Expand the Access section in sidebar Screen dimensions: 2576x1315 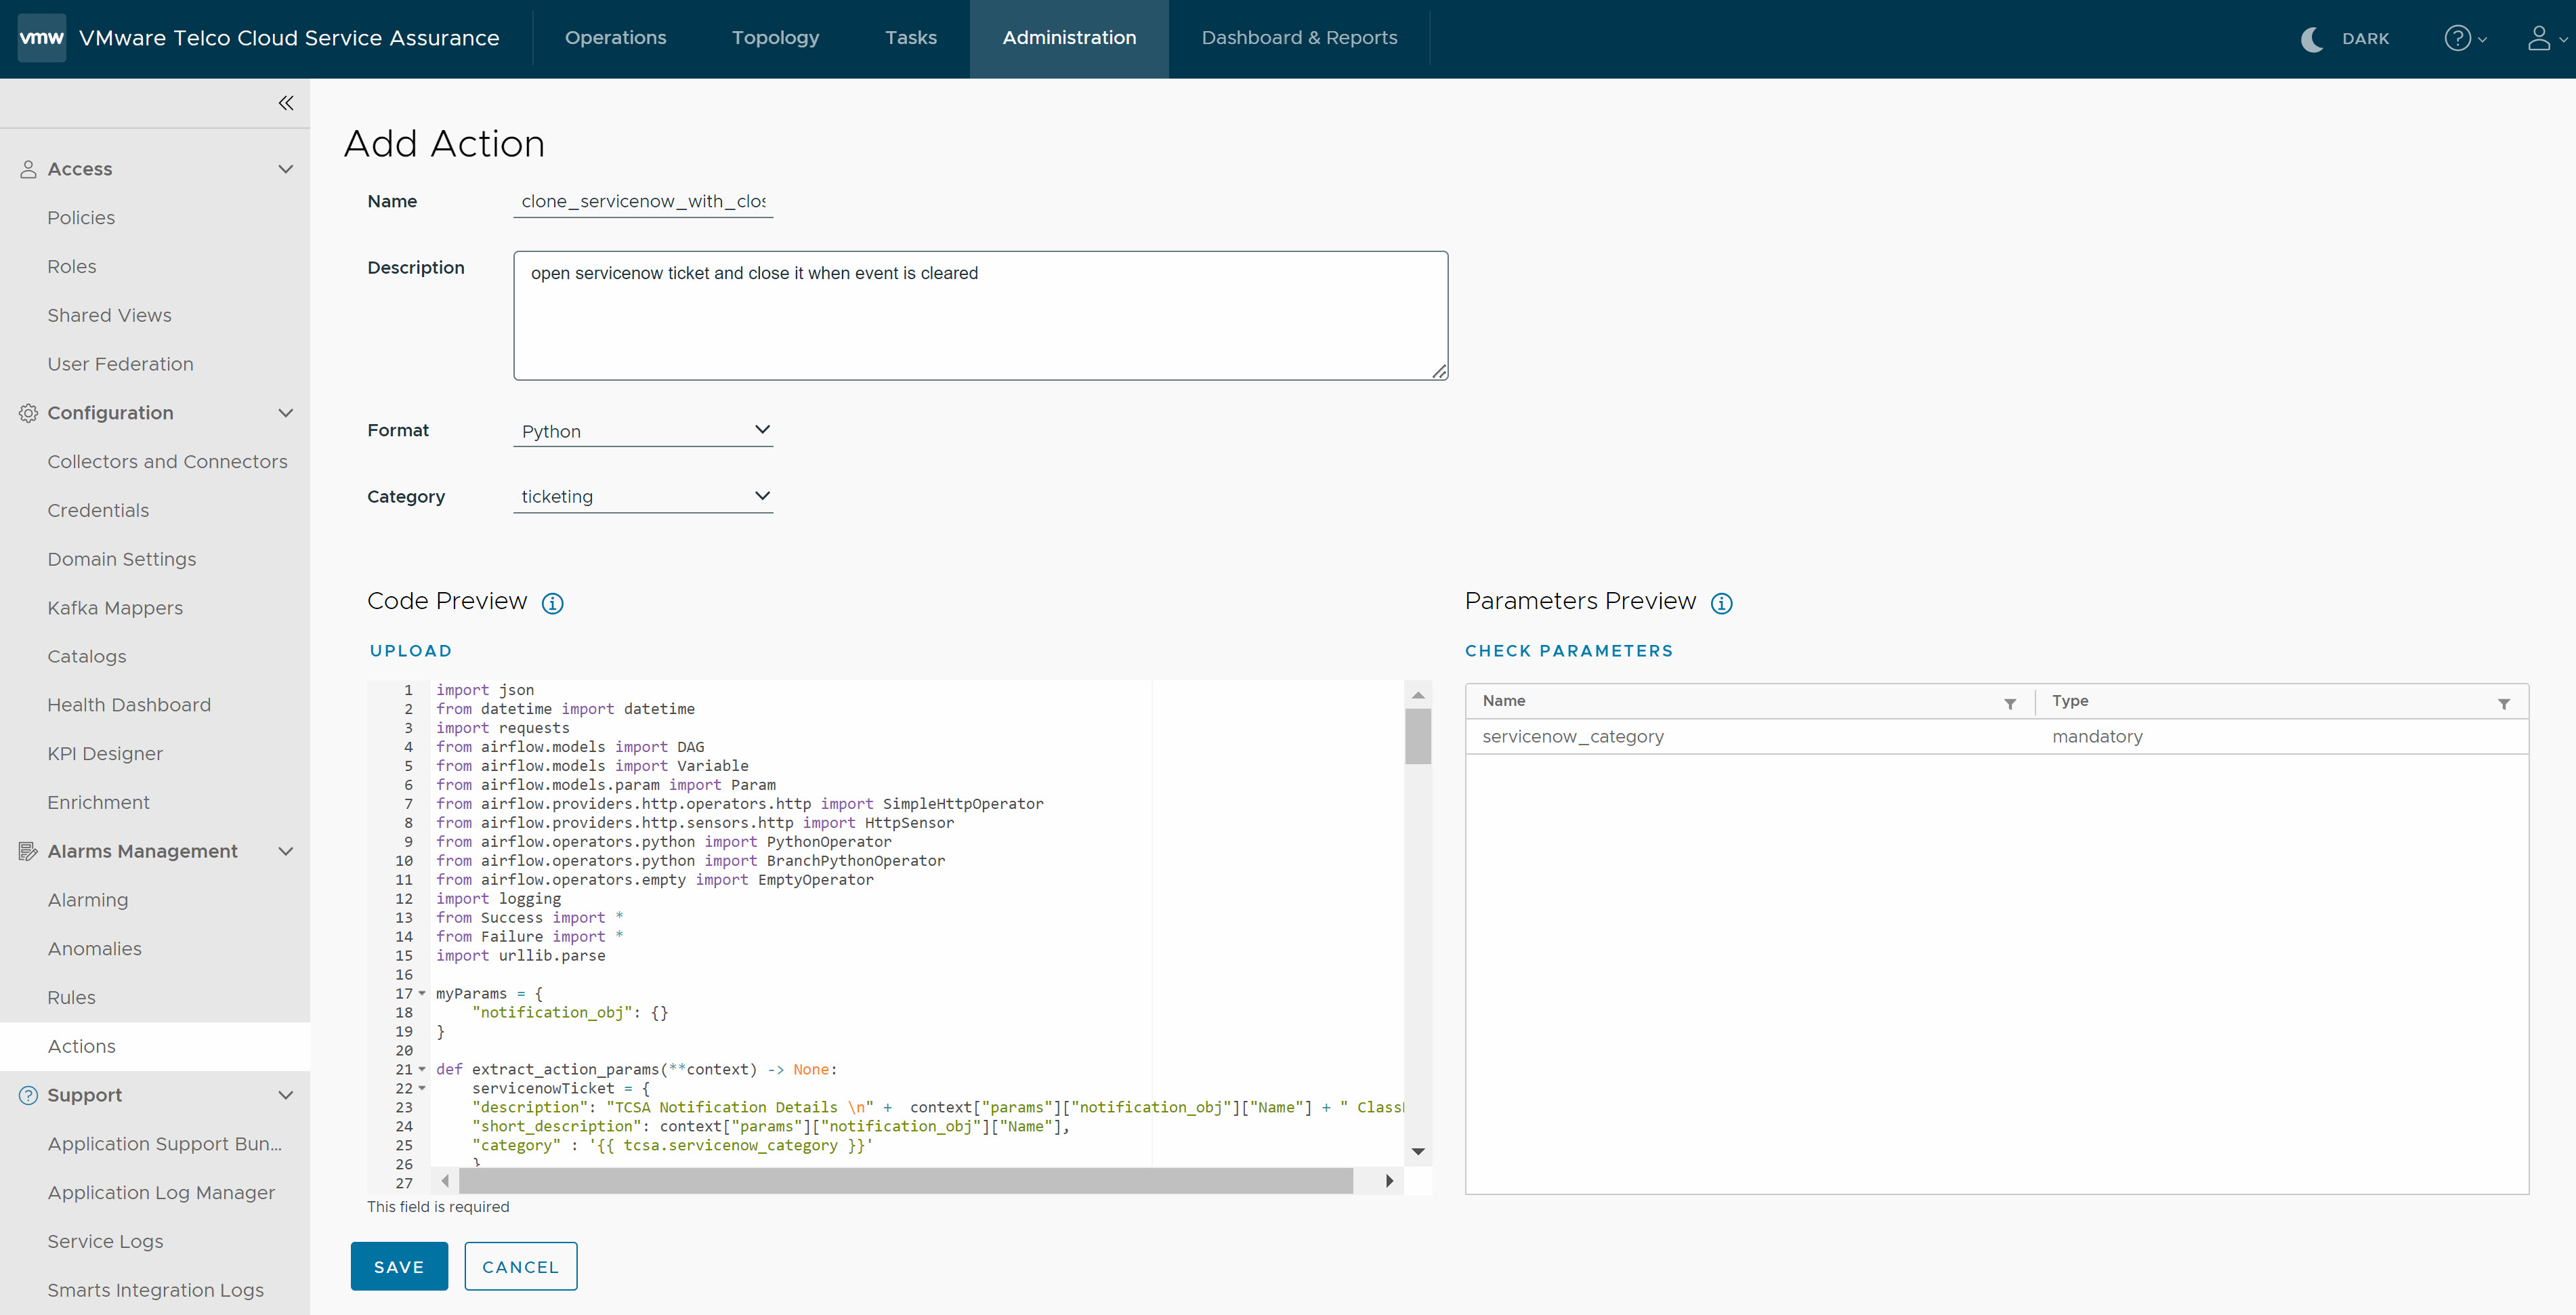[x=285, y=168]
